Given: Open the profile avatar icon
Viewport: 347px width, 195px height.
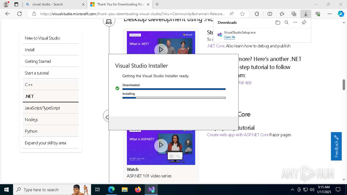Looking at the screenshot, I should [6, 4].
